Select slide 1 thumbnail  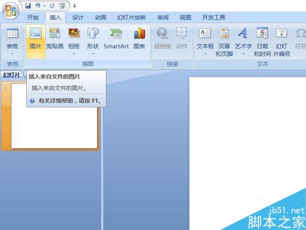click(54, 116)
